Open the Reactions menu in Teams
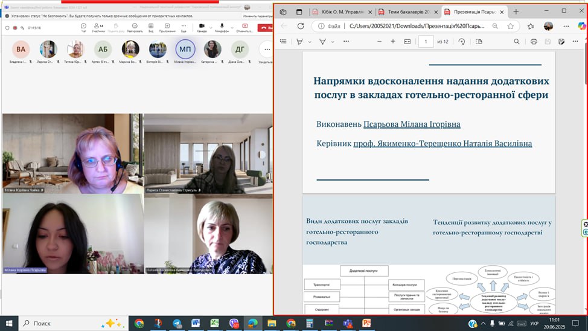The image size is (588, 331). [135, 27]
